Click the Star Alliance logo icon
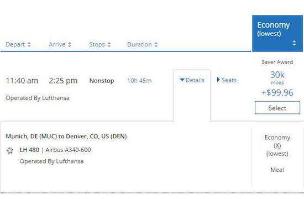This screenshot has height=199, width=304. [10, 150]
